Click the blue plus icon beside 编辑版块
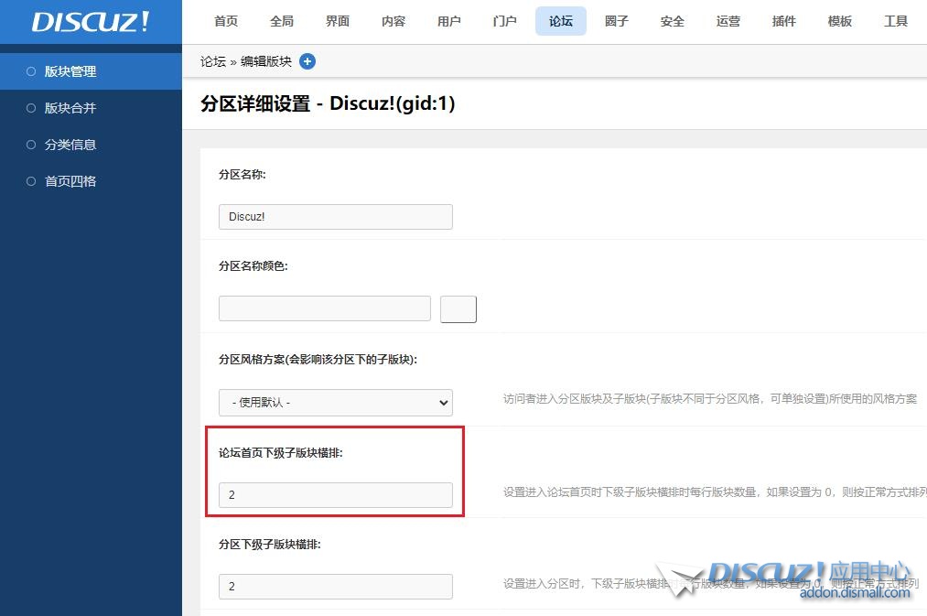Screen dimensions: 927x616 click(x=307, y=61)
